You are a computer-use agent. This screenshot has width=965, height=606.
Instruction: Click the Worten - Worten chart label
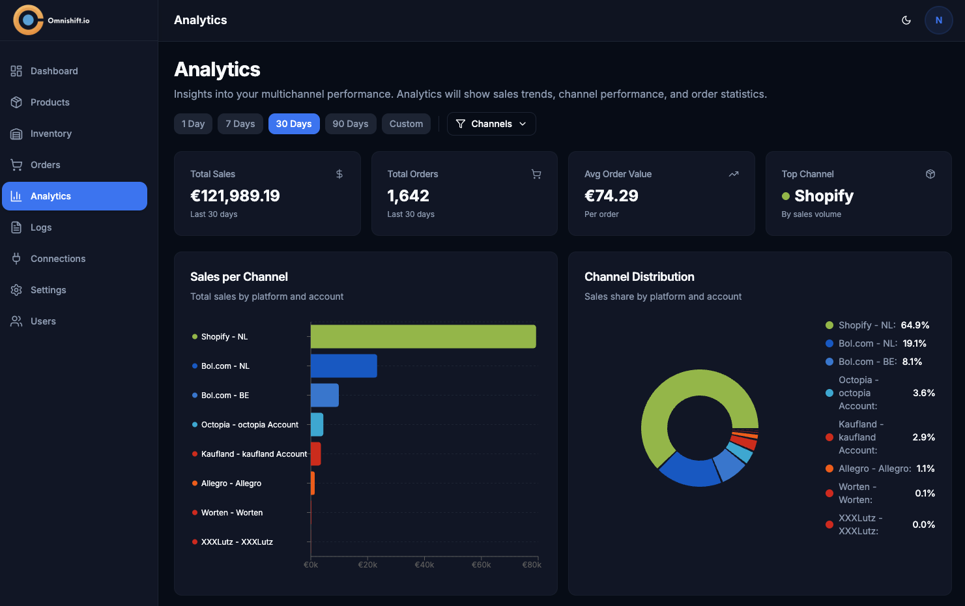[232, 513]
